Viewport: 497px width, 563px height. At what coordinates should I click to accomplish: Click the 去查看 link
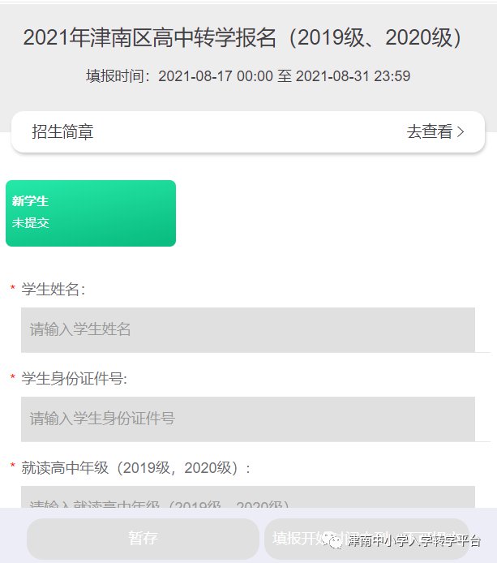429,132
